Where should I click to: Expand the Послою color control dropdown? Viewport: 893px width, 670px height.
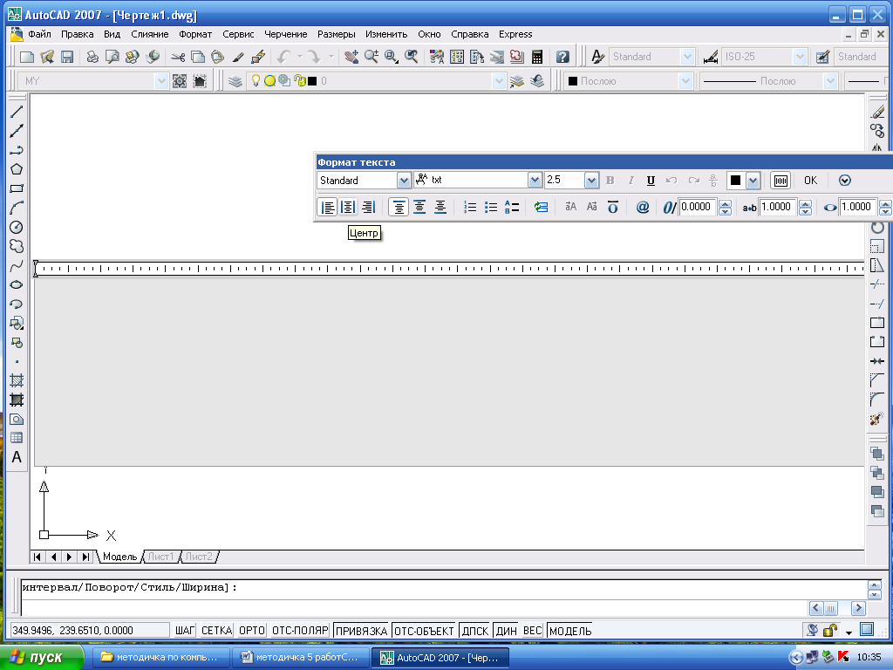(685, 81)
